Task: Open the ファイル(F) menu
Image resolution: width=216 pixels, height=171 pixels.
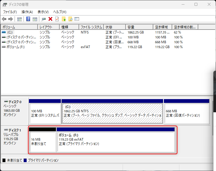Action: coord(10,12)
